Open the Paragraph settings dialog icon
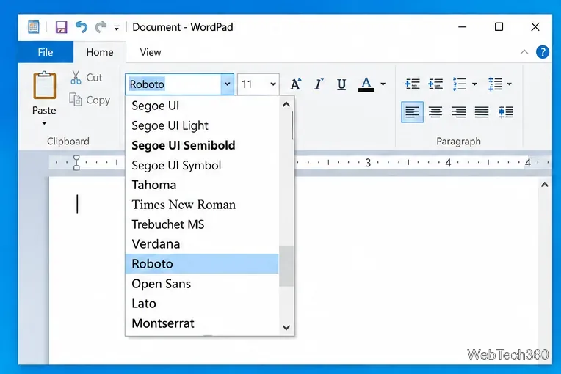This screenshot has width=561, height=374. 506,112
